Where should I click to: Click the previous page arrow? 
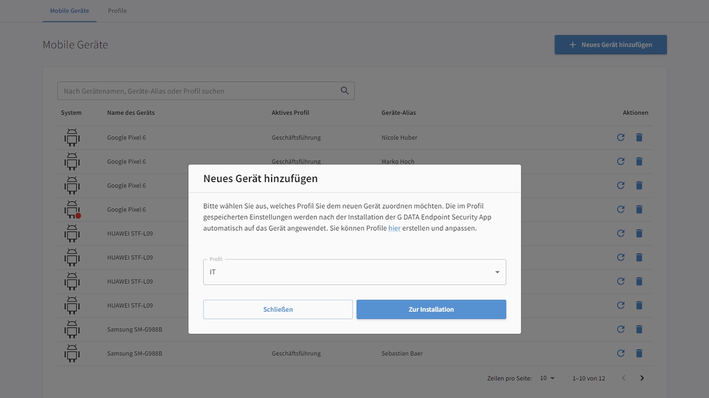point(623,378)
